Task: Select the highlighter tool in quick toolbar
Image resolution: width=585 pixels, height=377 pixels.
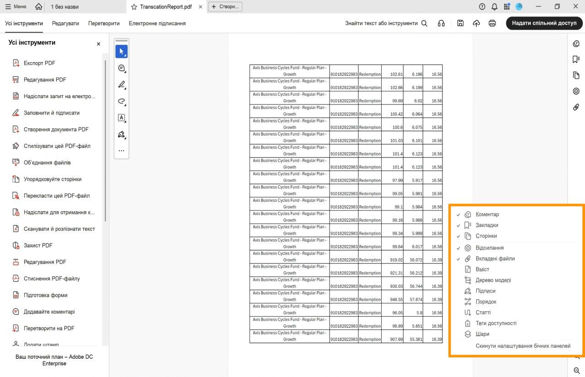Action: pyautogui.click(x=122, y=84)
